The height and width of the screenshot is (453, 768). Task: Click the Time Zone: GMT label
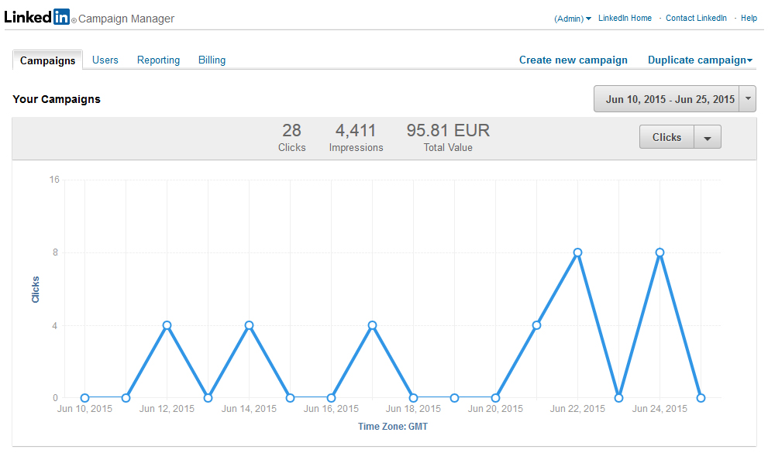click(x=393, y=427)
